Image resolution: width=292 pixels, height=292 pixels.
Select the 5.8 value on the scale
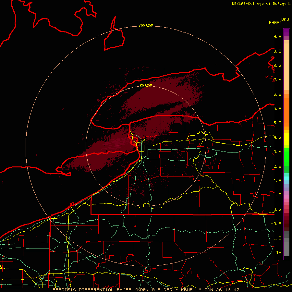(x=277, y=108)
